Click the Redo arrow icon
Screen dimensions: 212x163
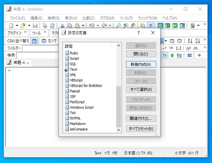click(104, 26)
